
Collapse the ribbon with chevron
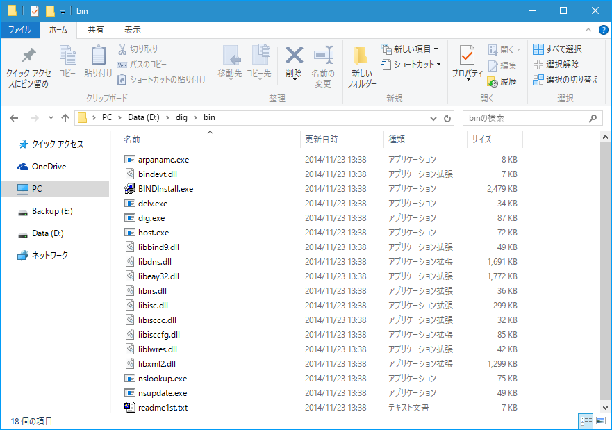click(588, 30)
